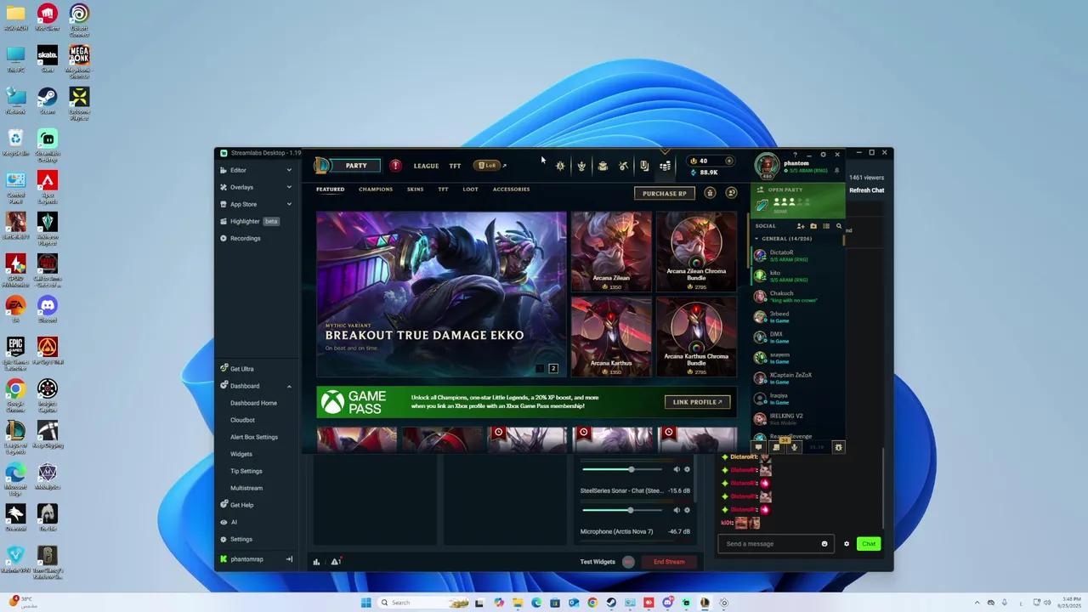Open the Arcana Karthus Chroma Bundle thumbnail
This screenshot has height=612, width=1088.
point(696,337)
